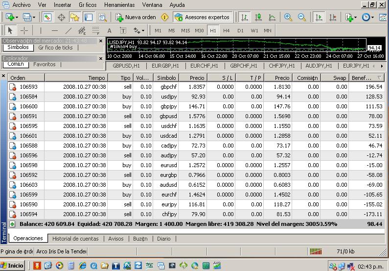Pick the Fibonacci retracement tool
Image resolution: width=389 pixels, height=271 pixels.
[x=96, y=30]
